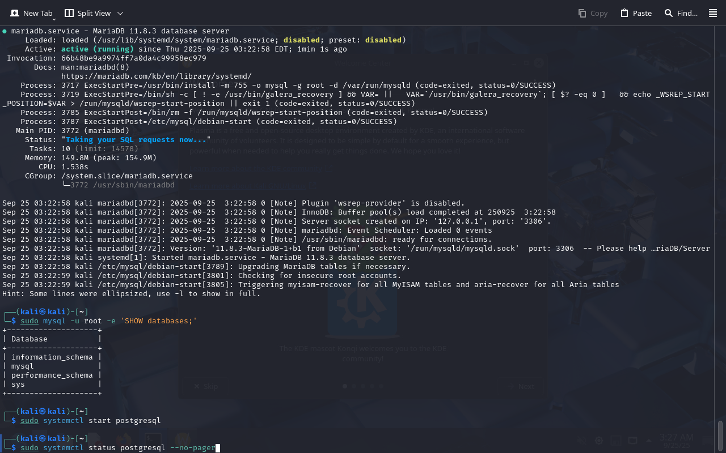The width and height of the screenshot is (726, 453).
Task: Open Find search with magnifier icon
Action: click(669, 13)
